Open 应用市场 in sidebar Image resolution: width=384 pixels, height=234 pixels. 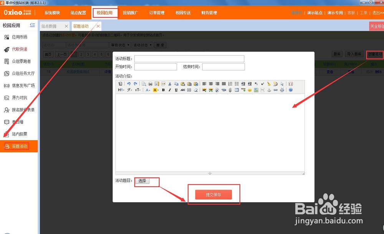coord(19,37)
